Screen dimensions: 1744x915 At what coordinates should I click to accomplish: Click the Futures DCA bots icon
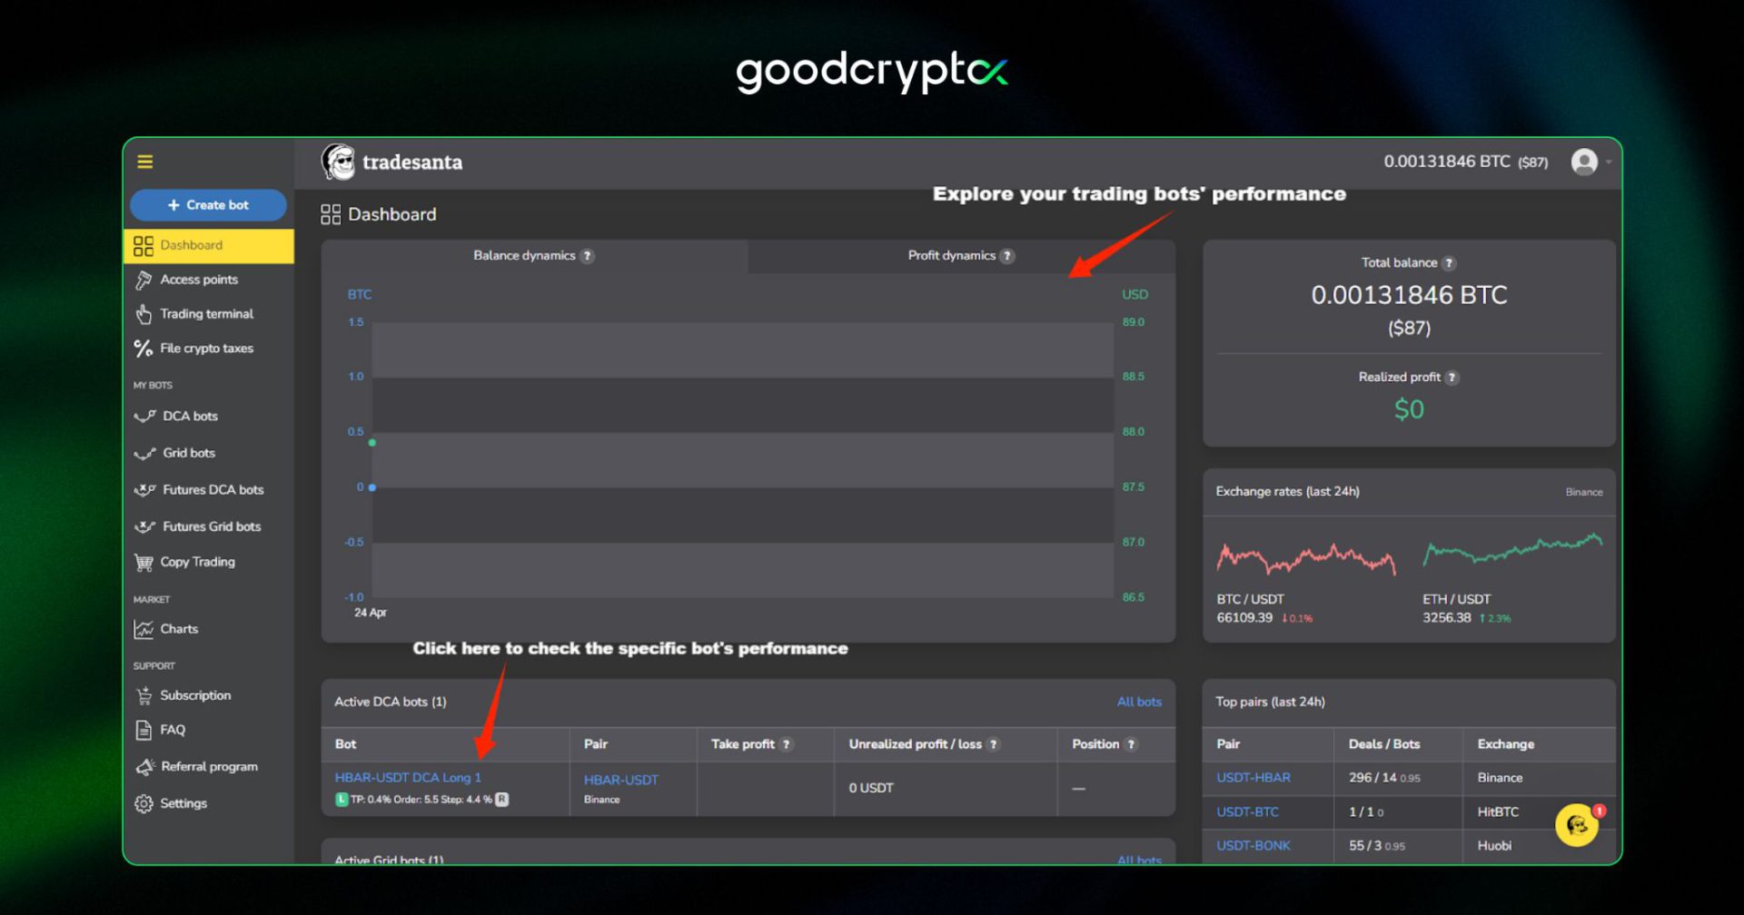pyautogui.click(x=144, y=490)
